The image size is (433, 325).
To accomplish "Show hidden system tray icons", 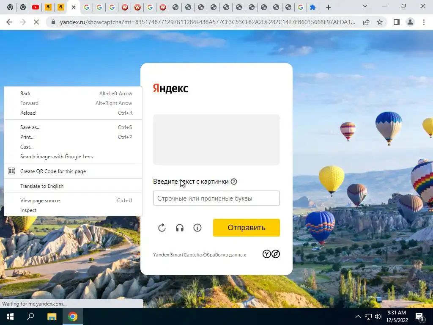I will tap(358, 317).
